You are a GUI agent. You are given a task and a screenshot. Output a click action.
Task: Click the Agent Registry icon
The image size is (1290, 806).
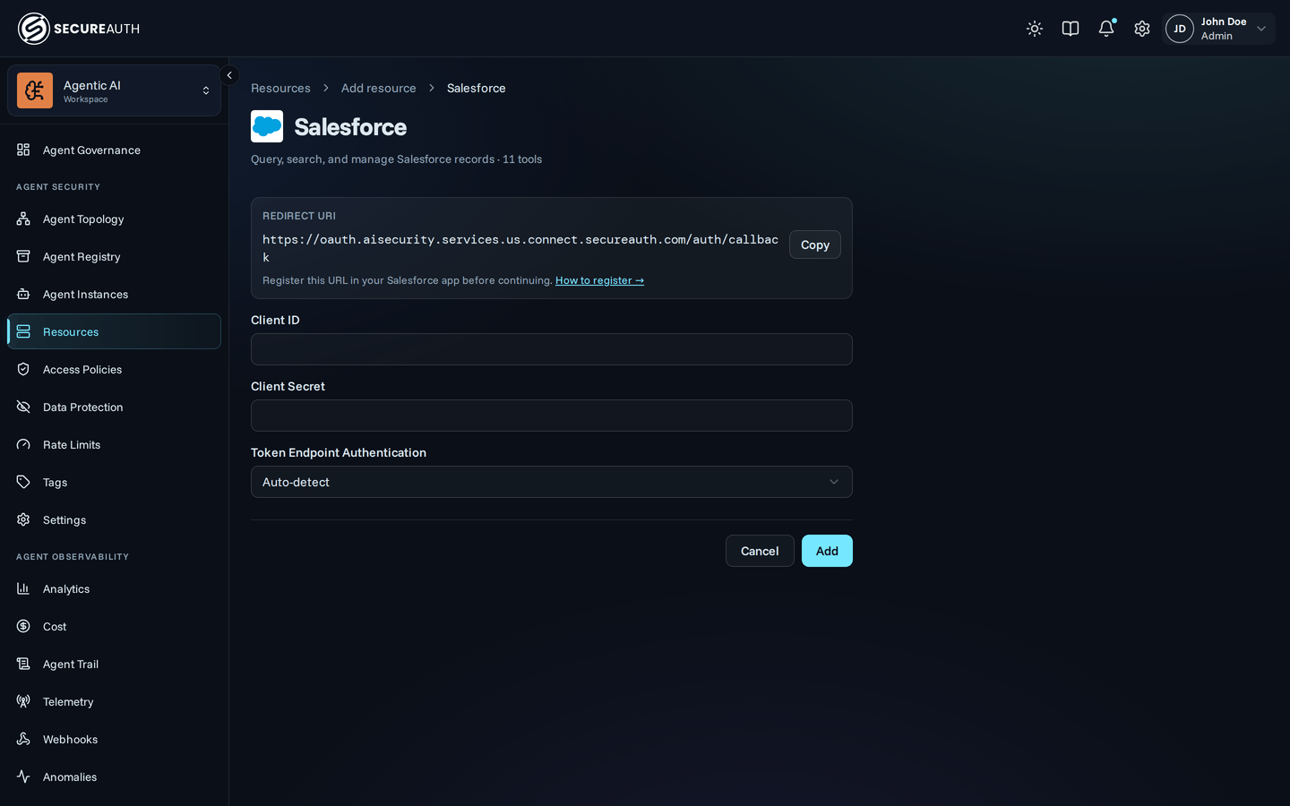click(23, 256)
